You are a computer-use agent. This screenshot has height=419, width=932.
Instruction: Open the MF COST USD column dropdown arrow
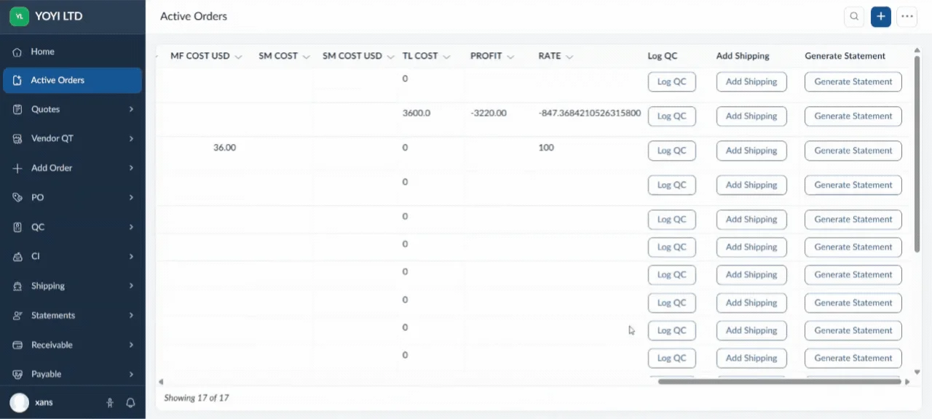click(238, 57)
